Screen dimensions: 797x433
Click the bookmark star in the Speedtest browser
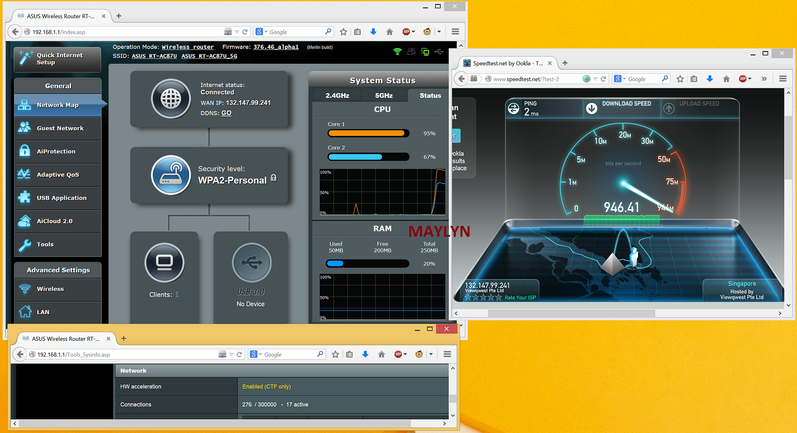680,79
